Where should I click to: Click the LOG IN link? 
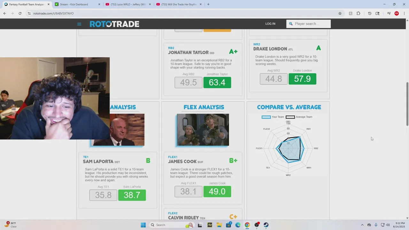click(270, 24)
